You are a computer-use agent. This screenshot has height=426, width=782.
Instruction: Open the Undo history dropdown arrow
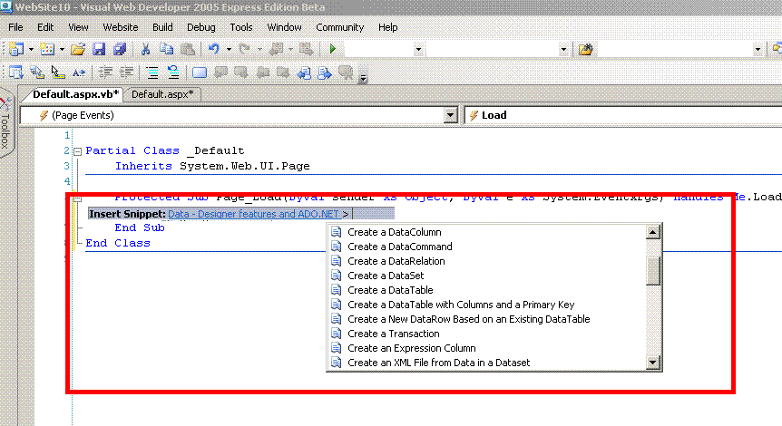tap(229, 49)
